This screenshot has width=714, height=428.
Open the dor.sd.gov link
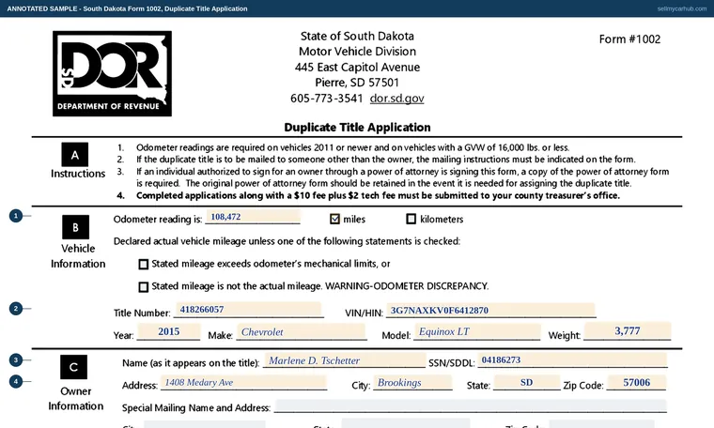coord(396,99)
